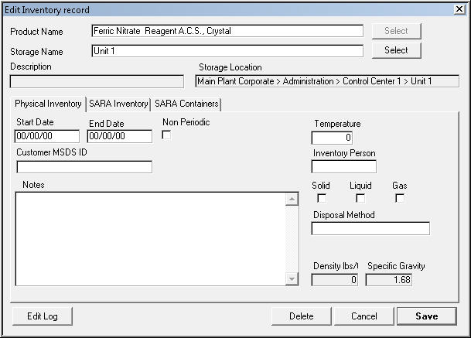Click Select button next to Storage Name

[396, 50]
